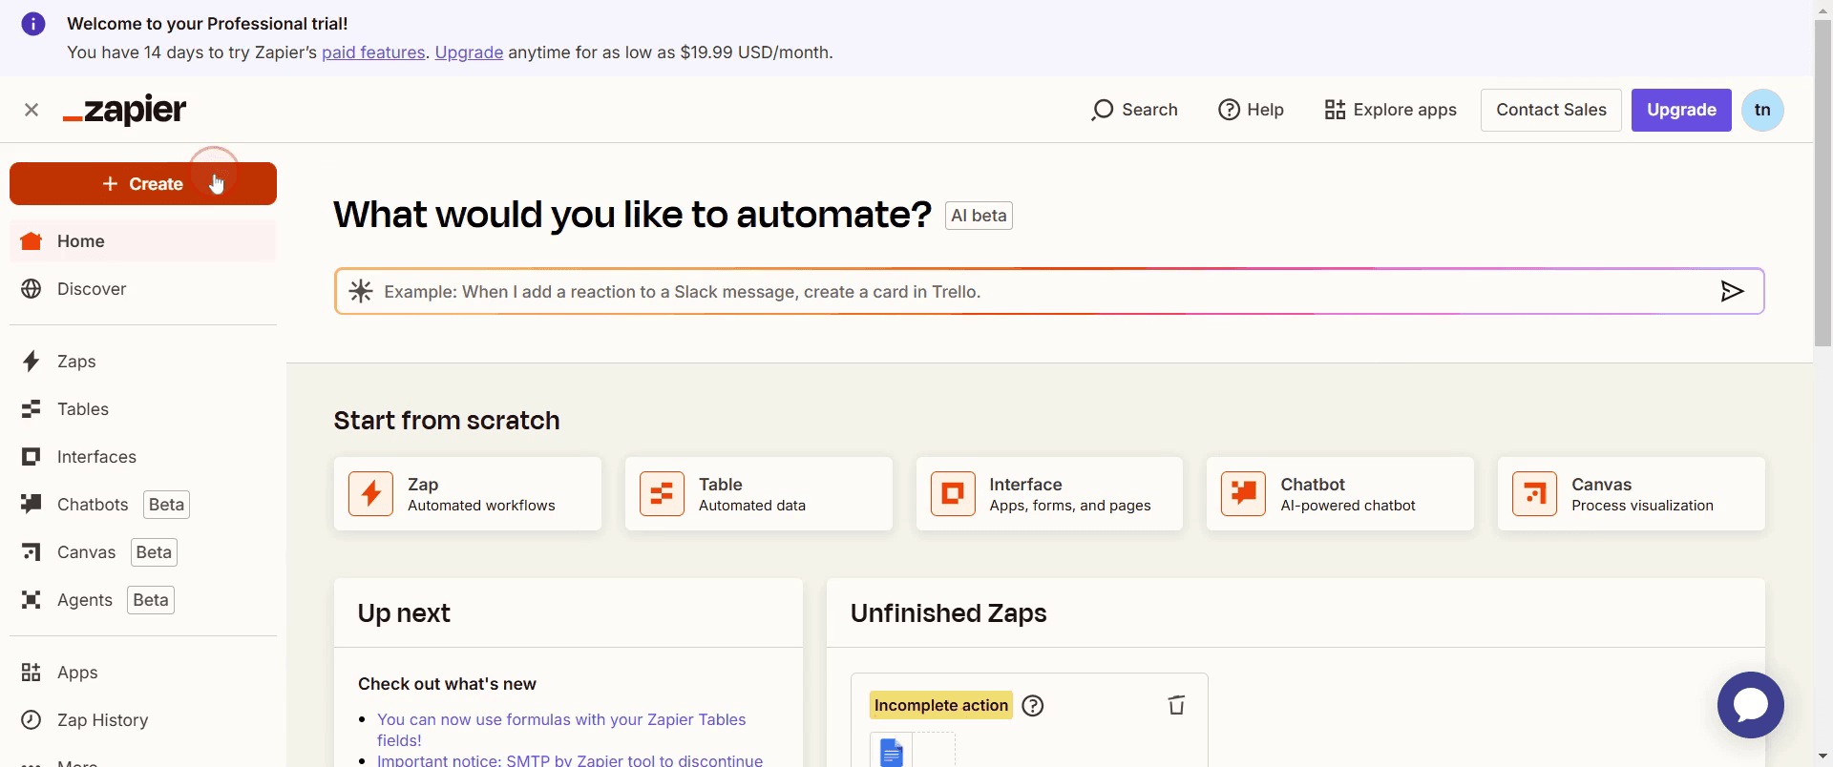The height and width of the screenshot is (767, 1833).
Task: Click the Interfaces sidebar icon
Action: [x=32, y=457]
